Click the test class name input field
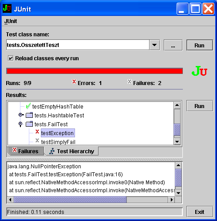This screenshot has height=221, width=217. pyautogui.click(x=78, y=45)
